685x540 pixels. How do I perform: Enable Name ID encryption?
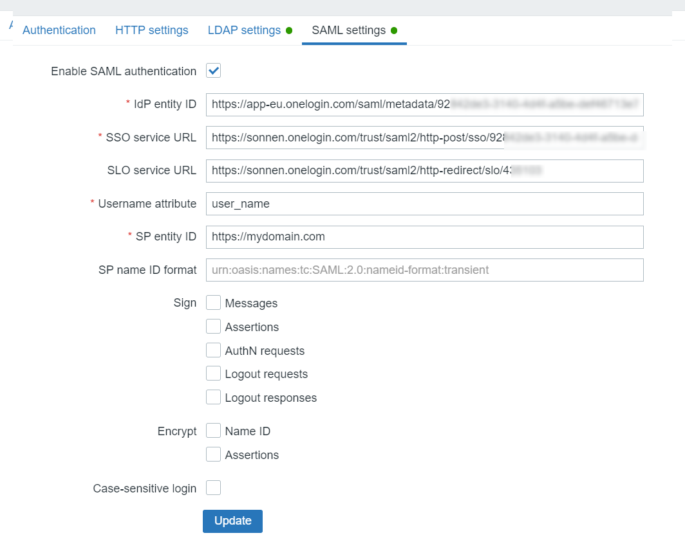[214, 431]
